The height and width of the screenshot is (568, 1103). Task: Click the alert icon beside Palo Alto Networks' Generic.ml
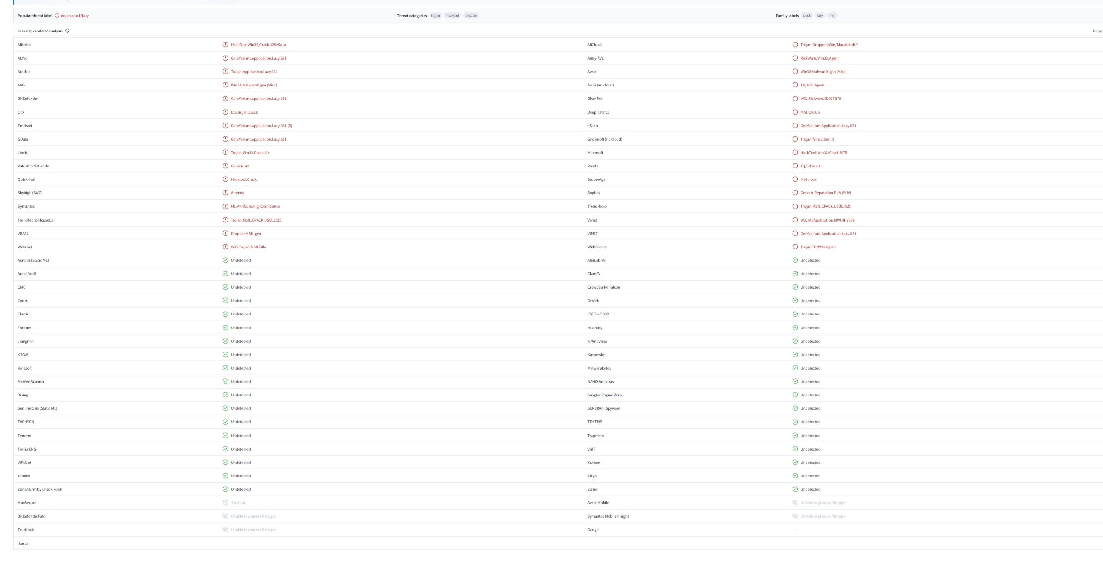tap(226, 166)
